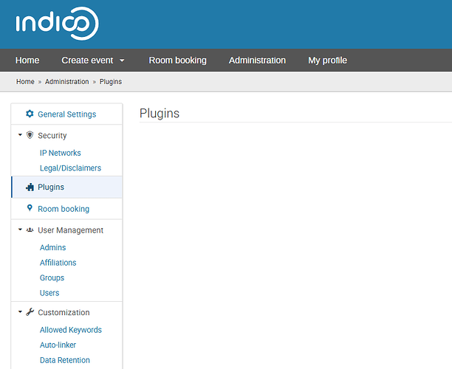Collapse the User Management section arrow

tap(20, 230)
